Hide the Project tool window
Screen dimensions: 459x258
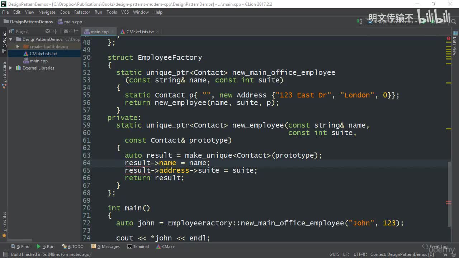pyautogui.click(x=75, y=32)
